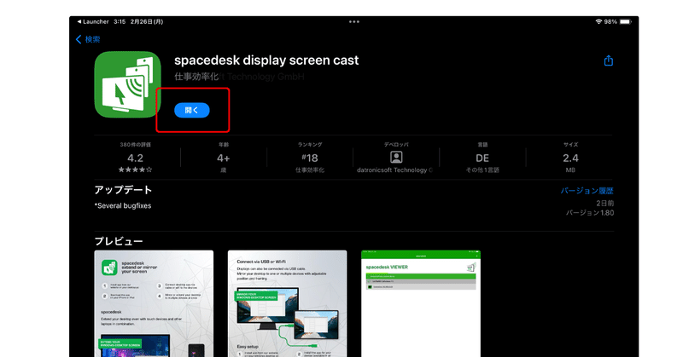Open the spacedesk app with the 開く button
Screen dimensions: 683x357
pos(191,110)
